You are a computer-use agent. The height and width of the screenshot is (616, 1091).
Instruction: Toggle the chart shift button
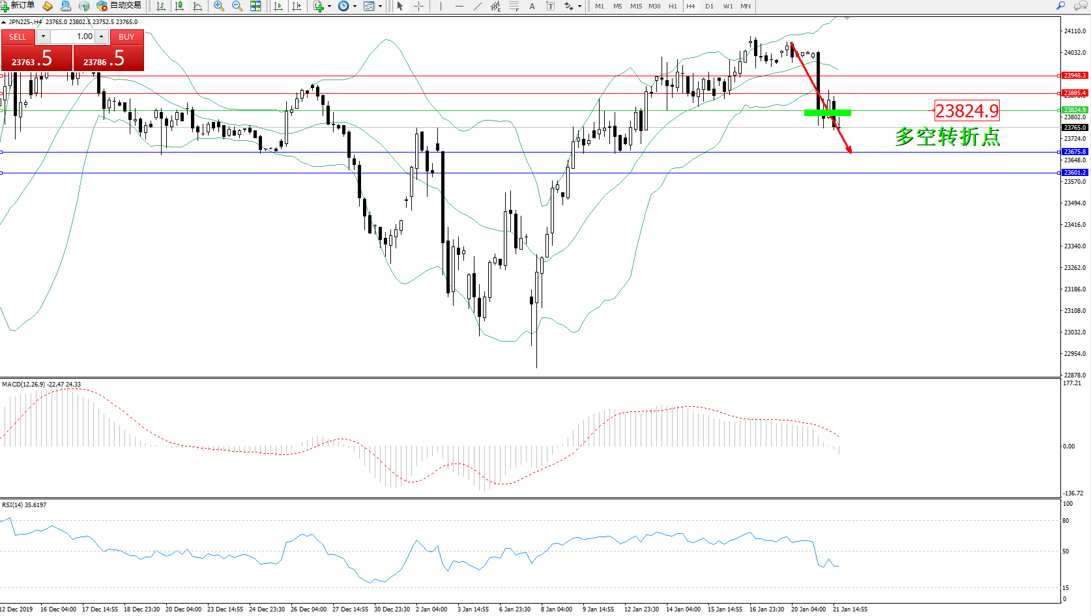pyautogui.click(x=297, y=6)
